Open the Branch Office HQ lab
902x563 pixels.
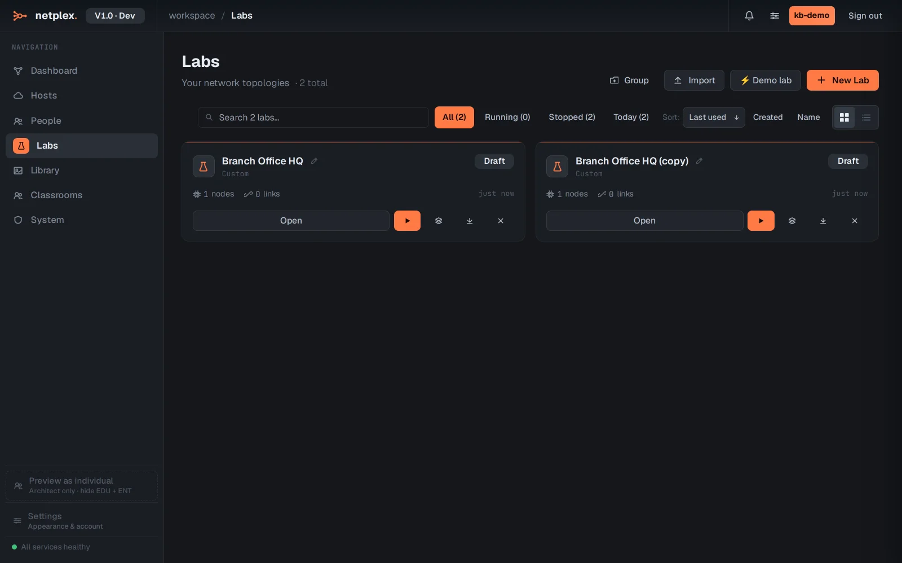point(291,221)
